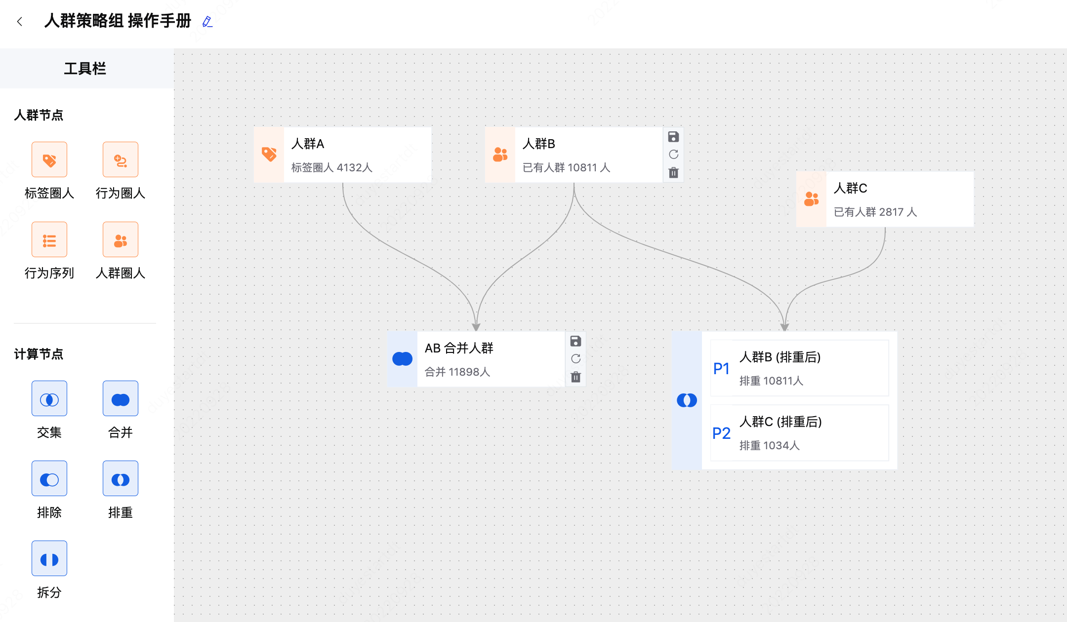Image resolution: width=1067 pixels, height=622 pixels.
Task: Select the 人群C node card
Action: click(x=885, y=199)
